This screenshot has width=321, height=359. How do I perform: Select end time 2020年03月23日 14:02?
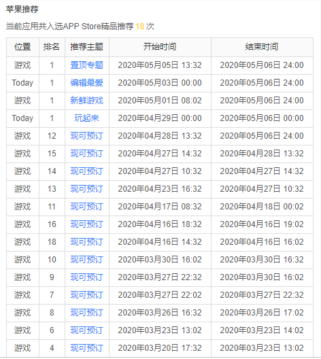(x=262, y=330)
